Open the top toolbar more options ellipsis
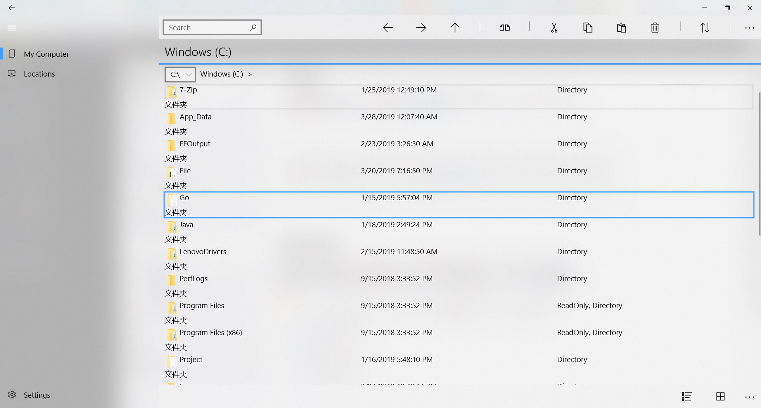This screenshot has width=761, height=408. click(x=749, y=28)
